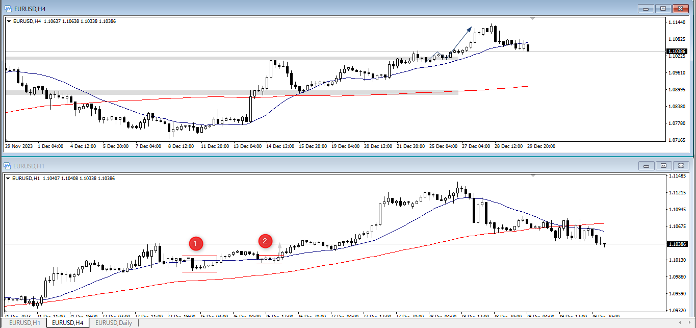Screen dimensions: 696x328
Task: Click the EURUSD,H1 window chart icon
Action: click(x=8, y=166)
